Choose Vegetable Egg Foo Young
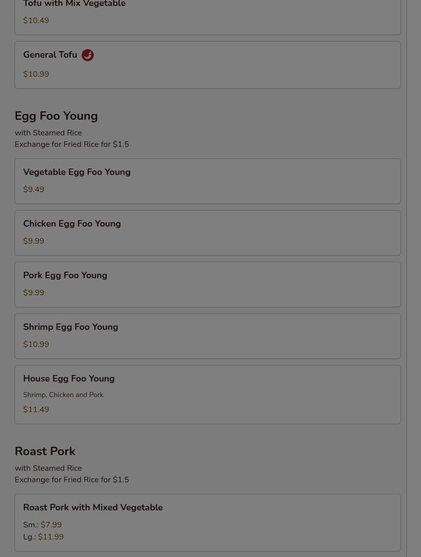 tap(77, 172)
